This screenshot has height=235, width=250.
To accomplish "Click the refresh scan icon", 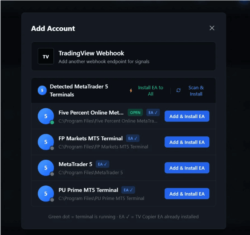I will click(x=179, y=90).
